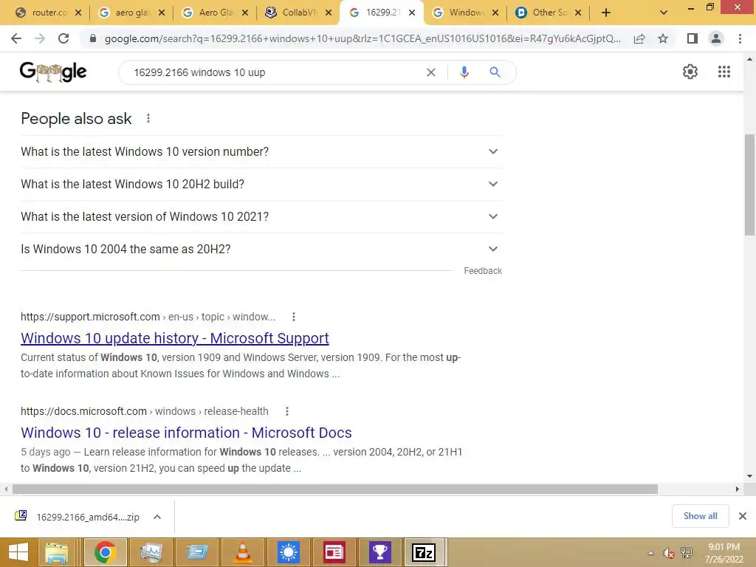Open the Chrome profile avatar menu
The width and height of the screenshot is (756, 567).
click(x=716, y=38)
